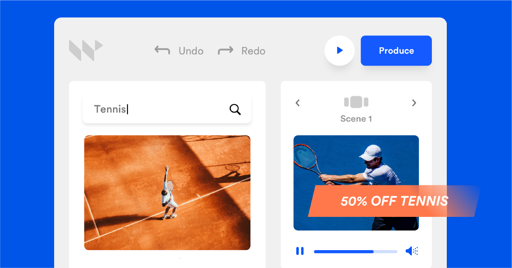Click the Scene 1 label

click(356, 119)
